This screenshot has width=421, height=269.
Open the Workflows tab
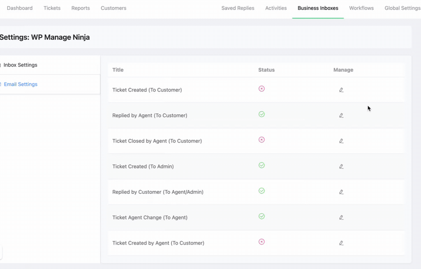361,8
